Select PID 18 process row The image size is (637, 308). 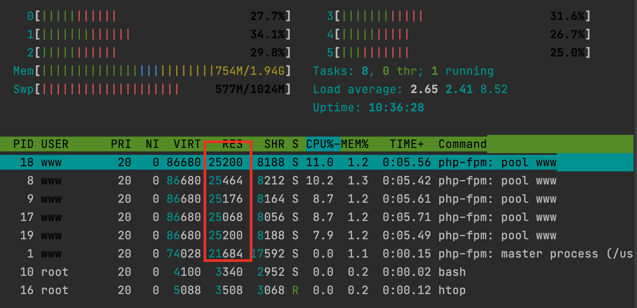pyautogui.click(x=317, y=162)
